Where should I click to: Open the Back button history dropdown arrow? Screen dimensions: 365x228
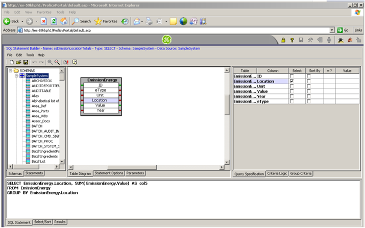(22, 21)
